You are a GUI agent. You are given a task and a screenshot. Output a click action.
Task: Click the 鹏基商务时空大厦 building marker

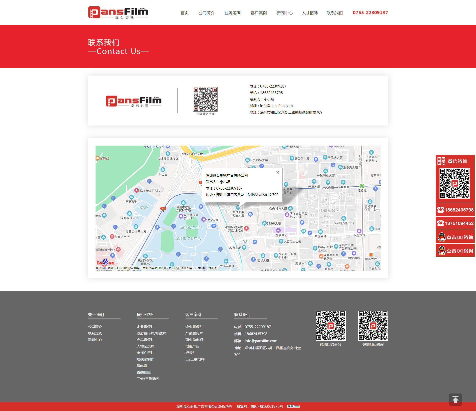pos(238,207)
